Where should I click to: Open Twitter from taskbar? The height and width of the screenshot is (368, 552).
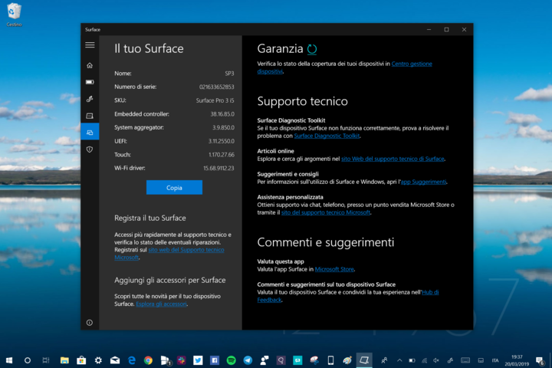pos(198,360)
